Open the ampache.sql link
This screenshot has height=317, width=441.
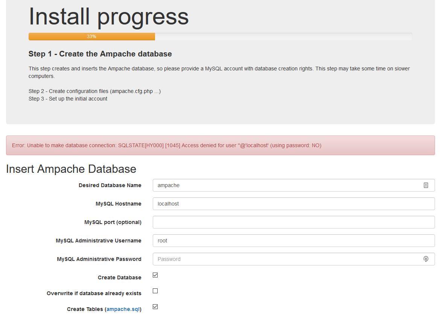coord(123,309)
